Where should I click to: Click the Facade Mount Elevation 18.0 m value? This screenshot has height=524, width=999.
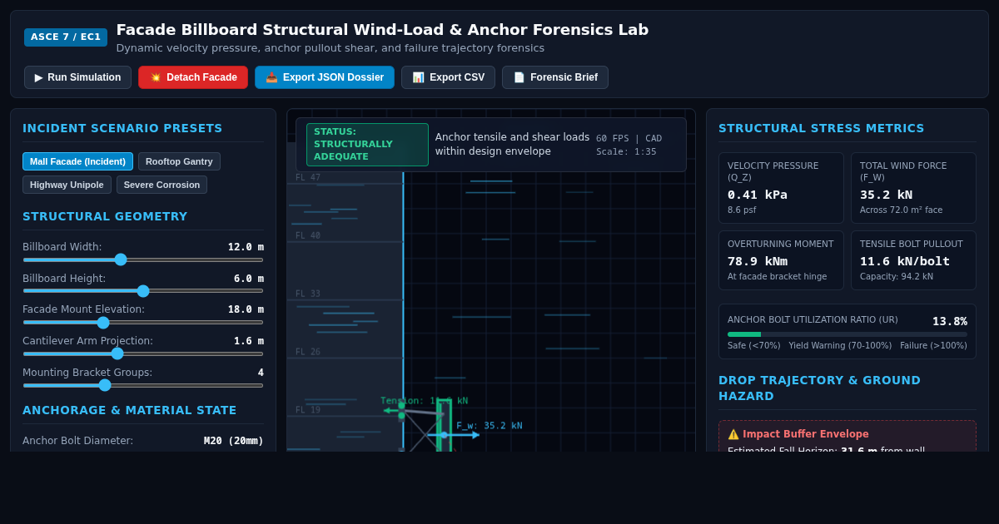click(x=246, y=309)
